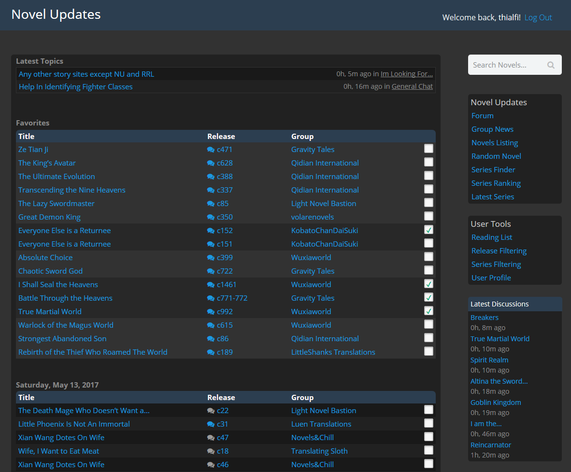Open the Im Looking For... forum section
This screenshot has height=472, width=571.
point(406,73)
